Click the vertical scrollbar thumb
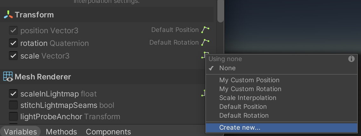Viewport: 361px width, 136px height. point(221,11)
